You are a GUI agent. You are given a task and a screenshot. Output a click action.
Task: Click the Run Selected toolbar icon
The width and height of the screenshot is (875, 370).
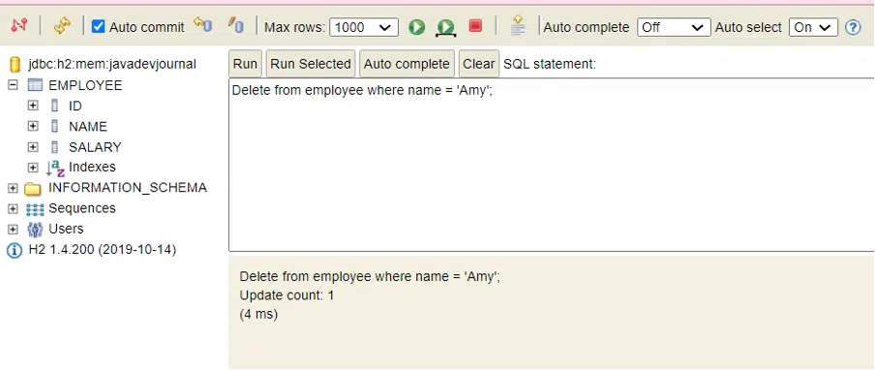coord(446,27)
